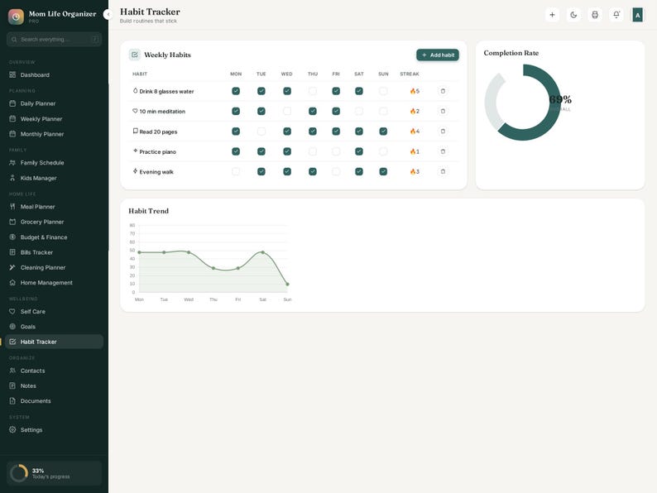Screen dimensions: 657x493
Task: Focus the Search everything field
Action: (x=54, y=40)
